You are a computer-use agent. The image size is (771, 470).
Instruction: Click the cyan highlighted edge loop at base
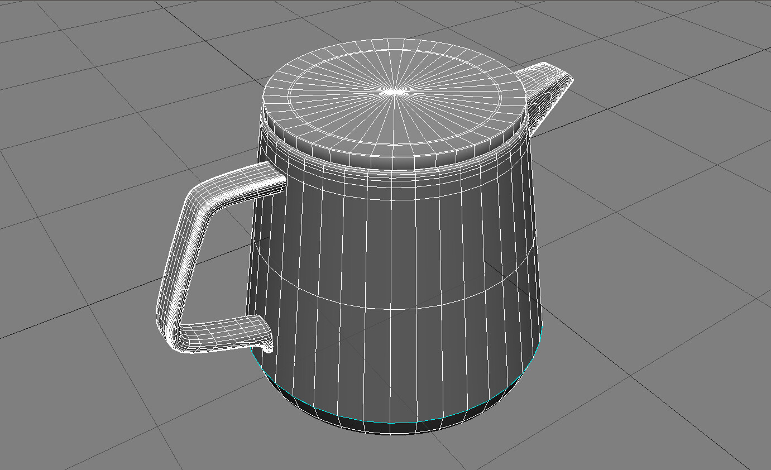tap(391, 423)
